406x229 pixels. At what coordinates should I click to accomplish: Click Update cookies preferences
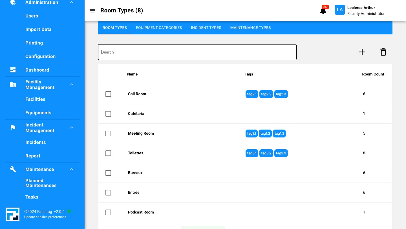(45, 217)
